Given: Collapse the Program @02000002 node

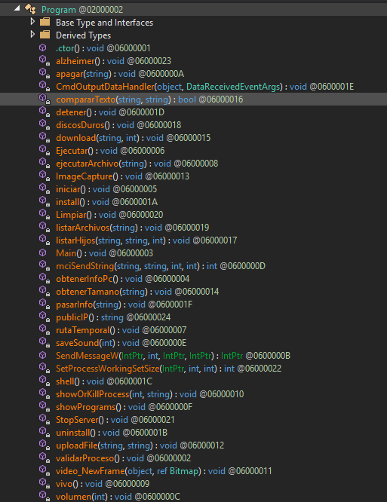Looking at the screenshot, I should click(x=17, y=8).
